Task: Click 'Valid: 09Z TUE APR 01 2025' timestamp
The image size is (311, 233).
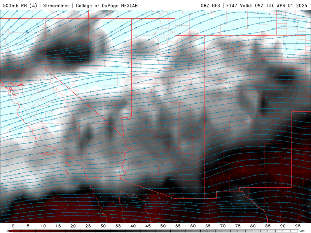Action: click(x=274, y=5)
